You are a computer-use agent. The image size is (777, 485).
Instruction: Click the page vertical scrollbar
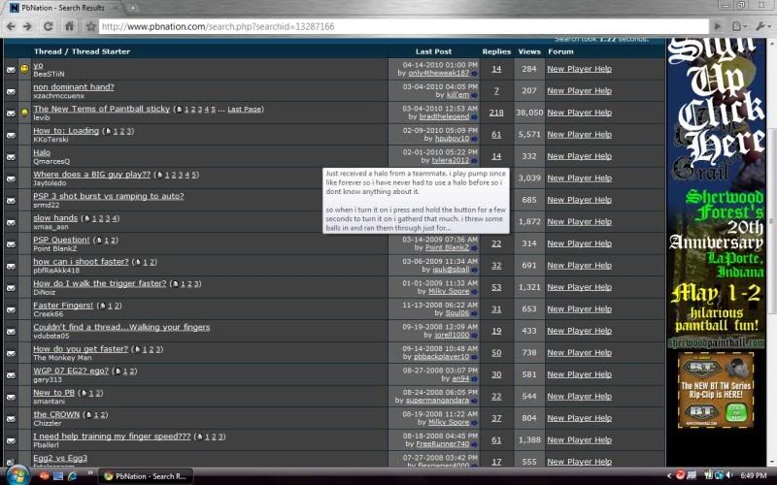[x=772, y=220]
